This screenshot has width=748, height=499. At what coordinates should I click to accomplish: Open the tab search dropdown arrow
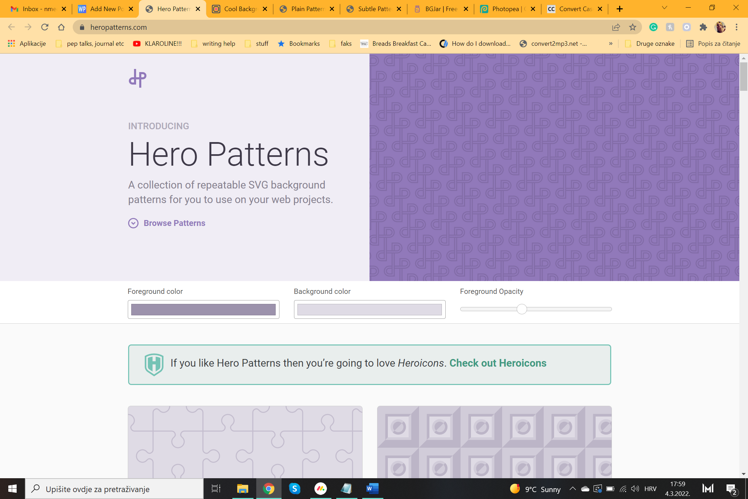tap(664, 8)
